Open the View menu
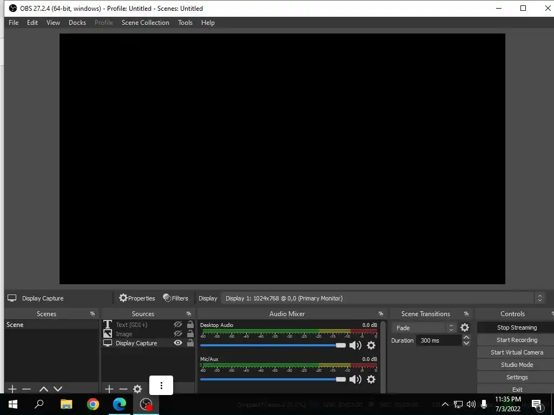This screenshot has height=415, width=554. tap(53, 23)
